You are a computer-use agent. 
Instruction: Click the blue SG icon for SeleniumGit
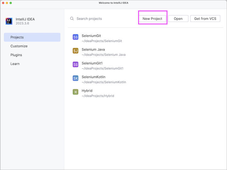75,37
